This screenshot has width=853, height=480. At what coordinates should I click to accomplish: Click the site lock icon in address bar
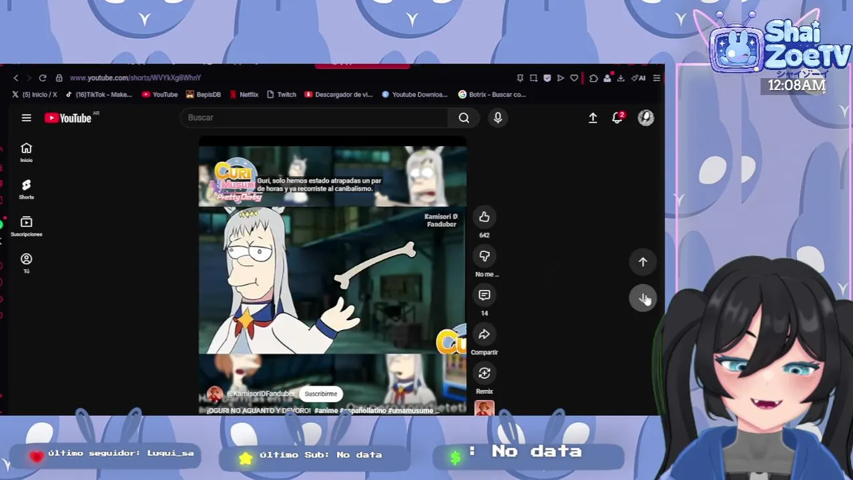[59, 78]
